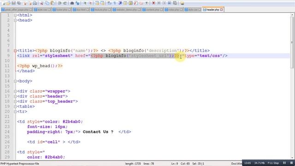Screen dimensions: 295x166
Task: Collapse the header div fold on line 17
Action: pos(15,96)
